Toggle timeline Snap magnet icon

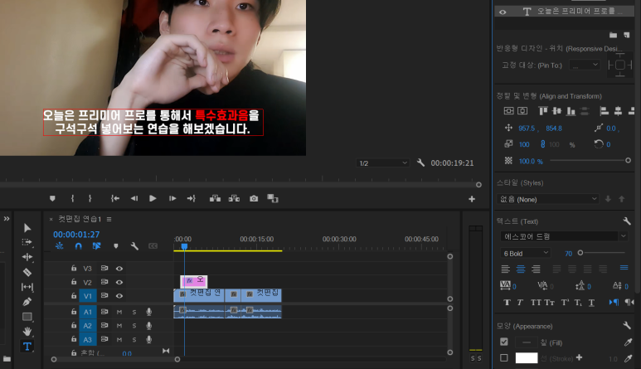79,246
